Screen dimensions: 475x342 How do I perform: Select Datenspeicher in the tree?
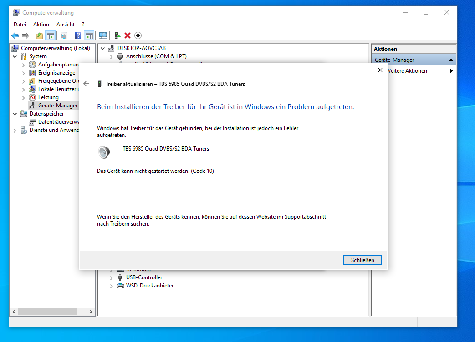point(46,113)
